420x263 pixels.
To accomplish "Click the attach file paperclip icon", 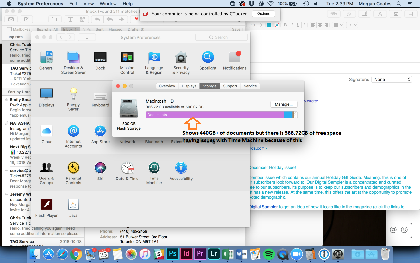I will (x=349, y=14).
